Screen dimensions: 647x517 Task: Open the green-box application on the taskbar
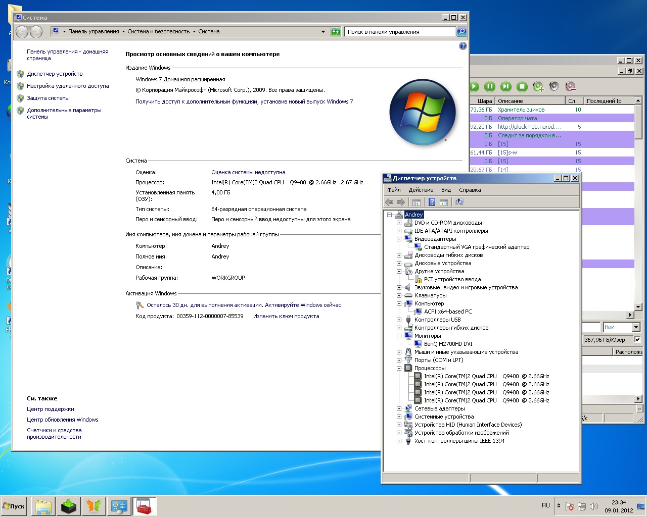[69, 506]
